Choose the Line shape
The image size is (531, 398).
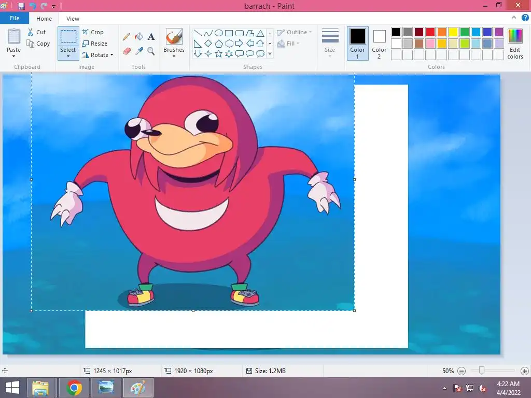click(x=198, y=33)
